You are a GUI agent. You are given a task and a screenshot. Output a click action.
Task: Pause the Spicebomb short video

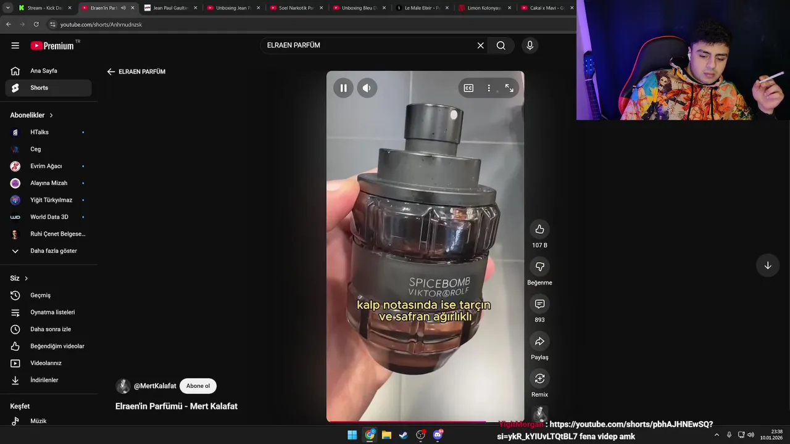tap(343, 88)
